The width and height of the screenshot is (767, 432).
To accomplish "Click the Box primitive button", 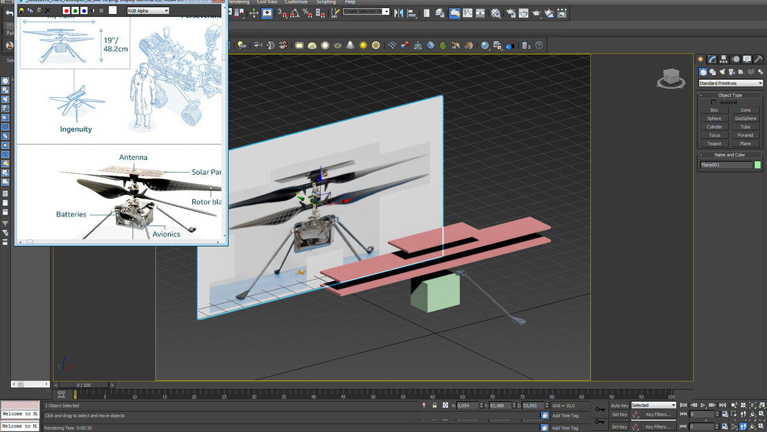I will point(715,110).
